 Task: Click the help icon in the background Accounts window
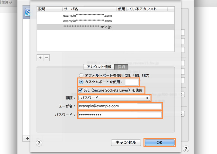[x=186, y=149]
